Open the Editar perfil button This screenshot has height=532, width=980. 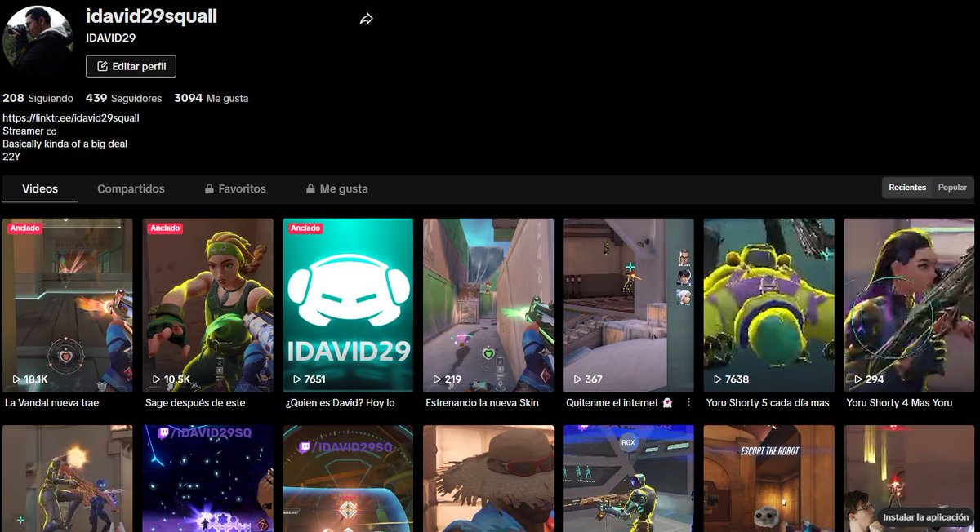131,66
